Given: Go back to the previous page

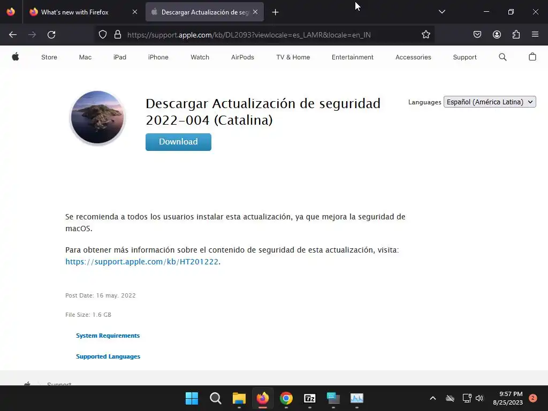Looking at the screenshot, I should point(13,35).
